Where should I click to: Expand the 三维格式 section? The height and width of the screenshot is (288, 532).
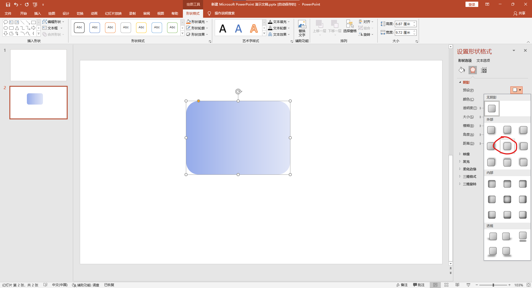tap(469, 176)
